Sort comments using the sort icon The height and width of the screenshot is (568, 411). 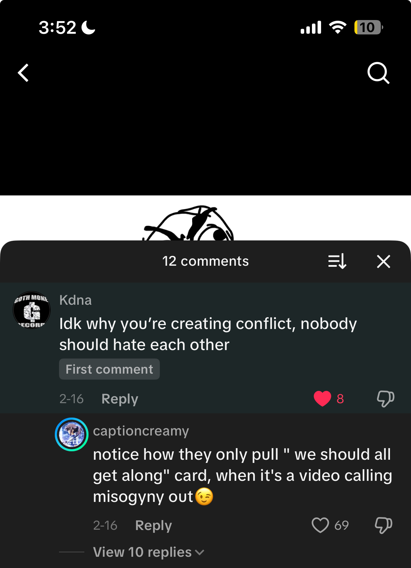(x=337, y=262)
